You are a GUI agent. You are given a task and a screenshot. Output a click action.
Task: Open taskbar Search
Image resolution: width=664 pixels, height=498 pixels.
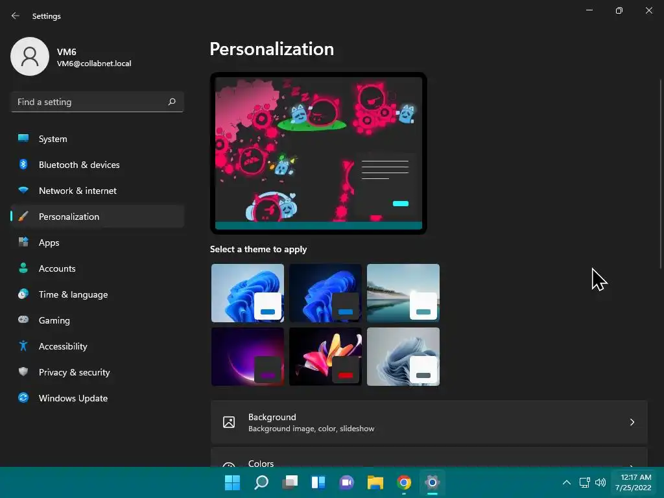click(261, 482)
